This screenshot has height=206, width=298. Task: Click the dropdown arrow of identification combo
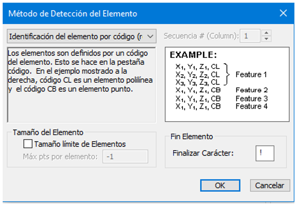(150, 36)
